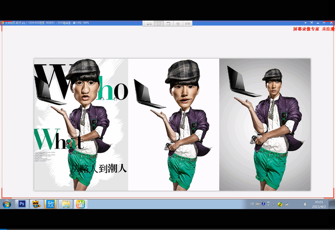This screenshot has height=230, width=335.
Task: Open the blue 致 app in taskbar
Action: tap(50, 204)
